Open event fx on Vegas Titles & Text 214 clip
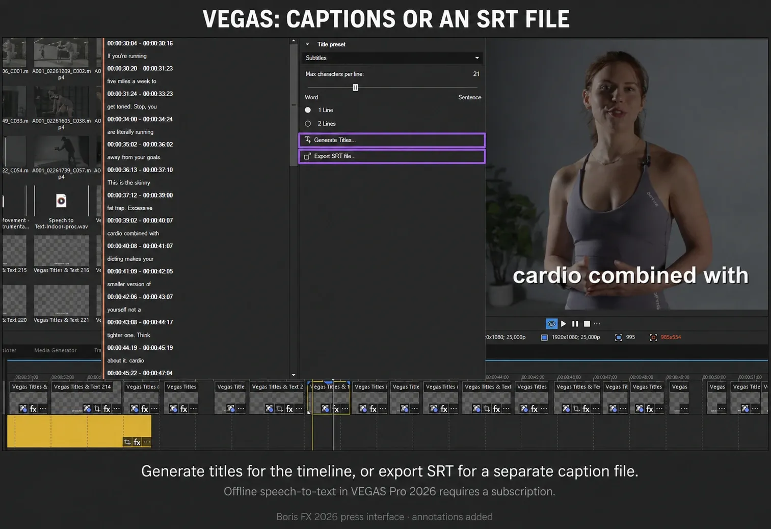Viewport: 771px width, 529px height. (x=107, y=409)
